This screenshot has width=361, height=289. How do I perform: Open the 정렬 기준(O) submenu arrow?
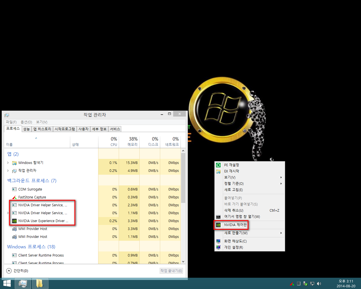[x=281, y=184]
